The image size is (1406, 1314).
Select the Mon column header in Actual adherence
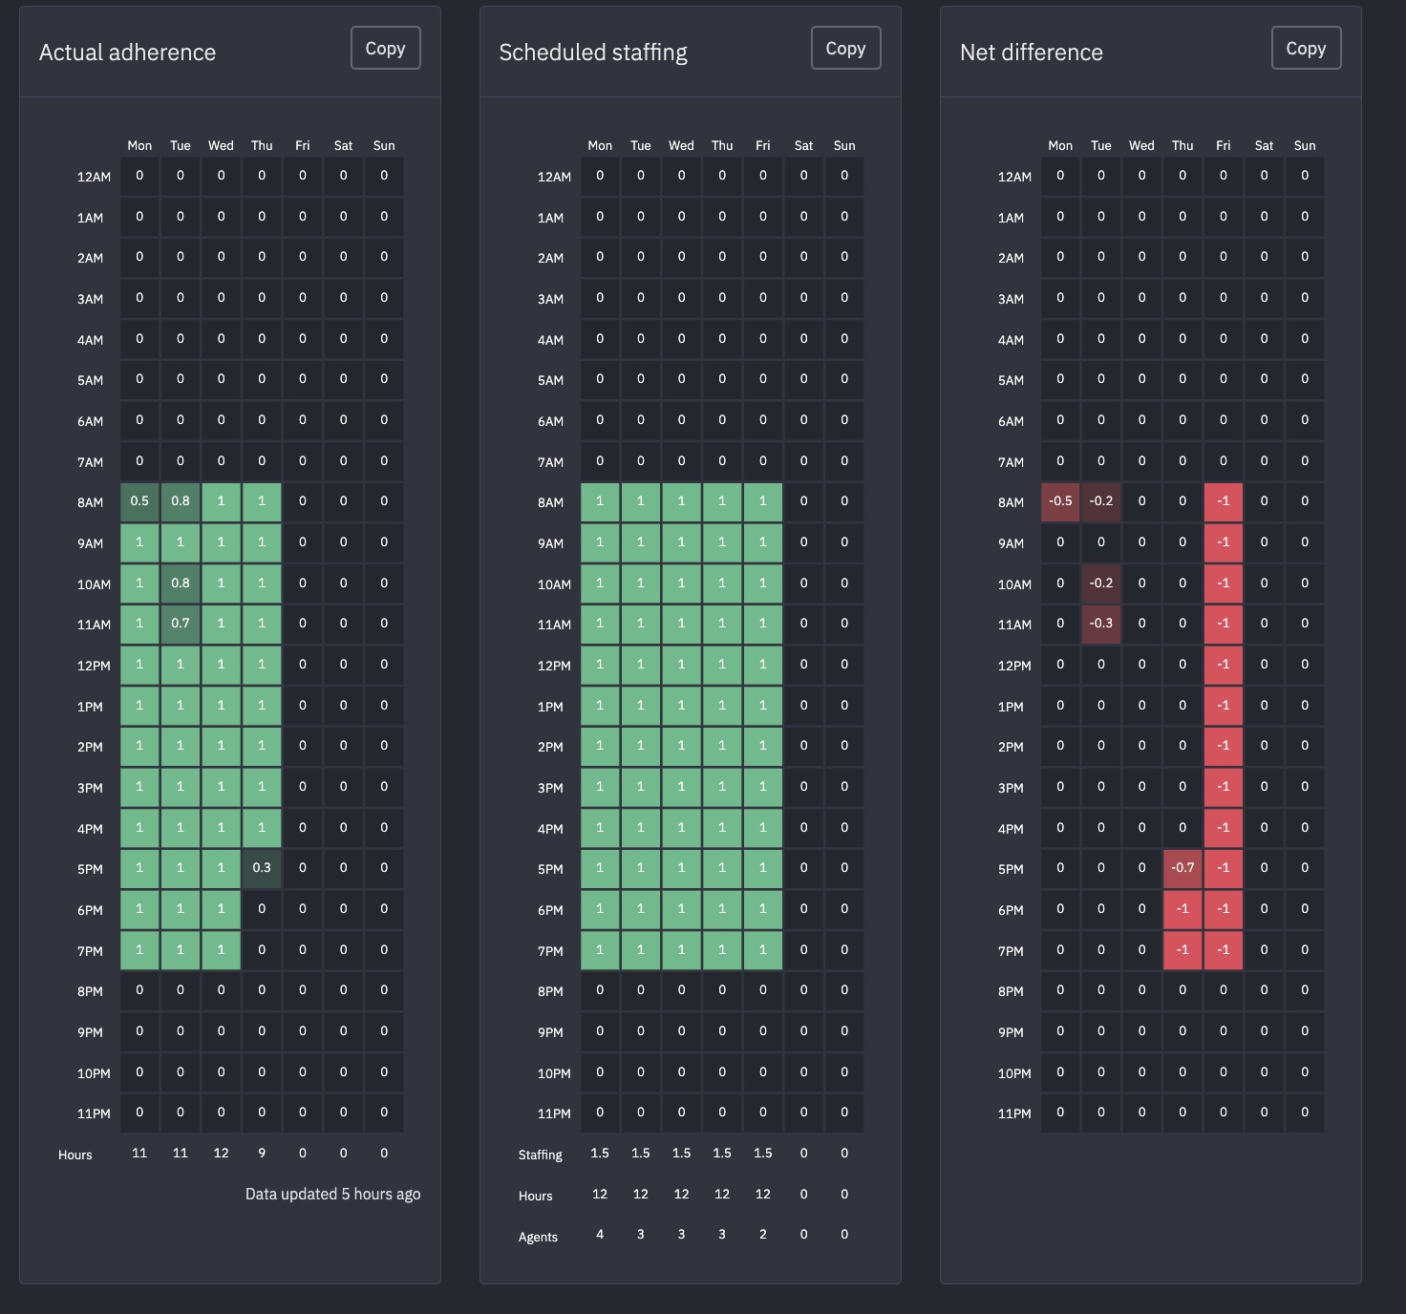coord(139,146)
